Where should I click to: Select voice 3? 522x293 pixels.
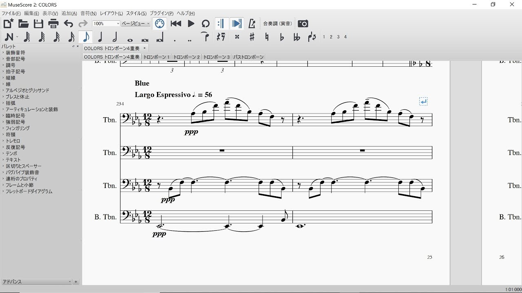pyautogui.click(x=338, y=37)
